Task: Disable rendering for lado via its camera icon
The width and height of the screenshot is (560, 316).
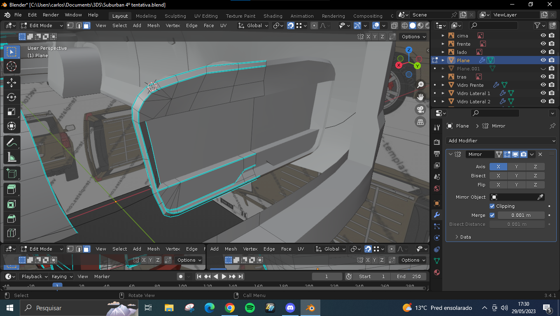Action: 551,52
